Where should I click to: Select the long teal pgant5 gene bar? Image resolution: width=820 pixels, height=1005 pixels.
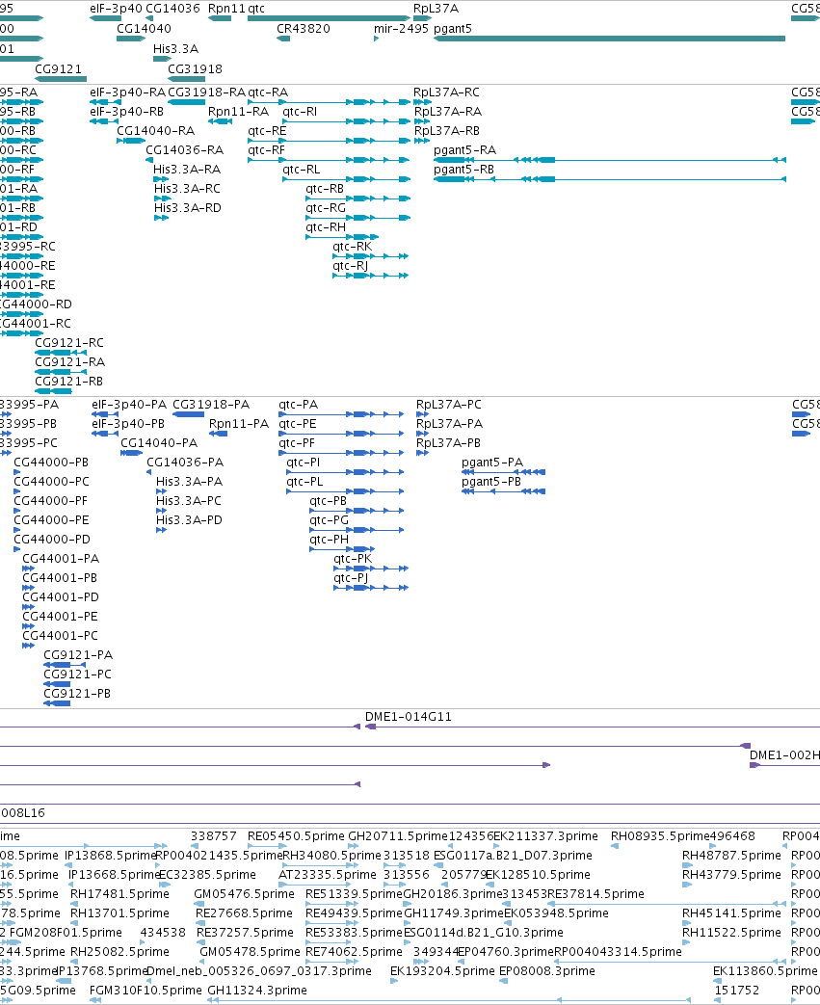[x=609, y=39]
